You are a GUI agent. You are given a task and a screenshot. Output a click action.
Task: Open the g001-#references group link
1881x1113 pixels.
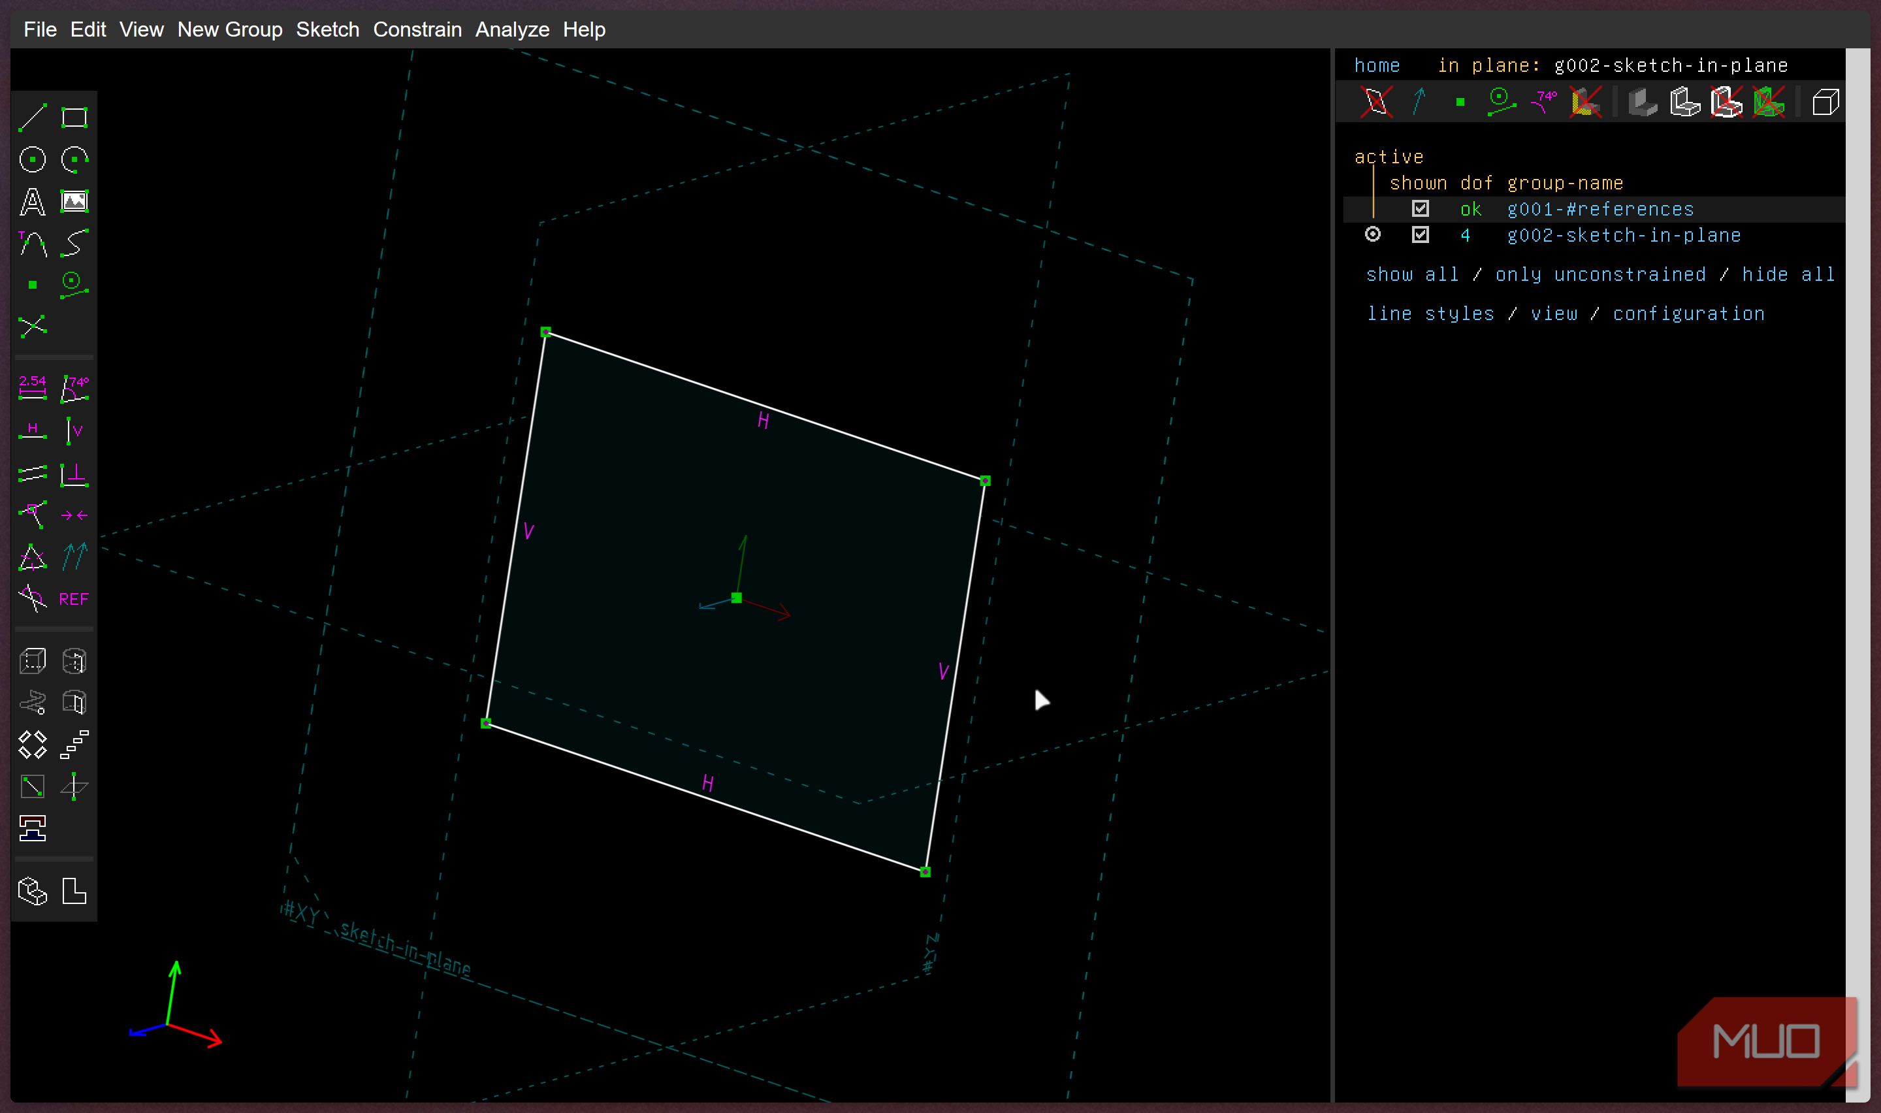click(1601, 209)
